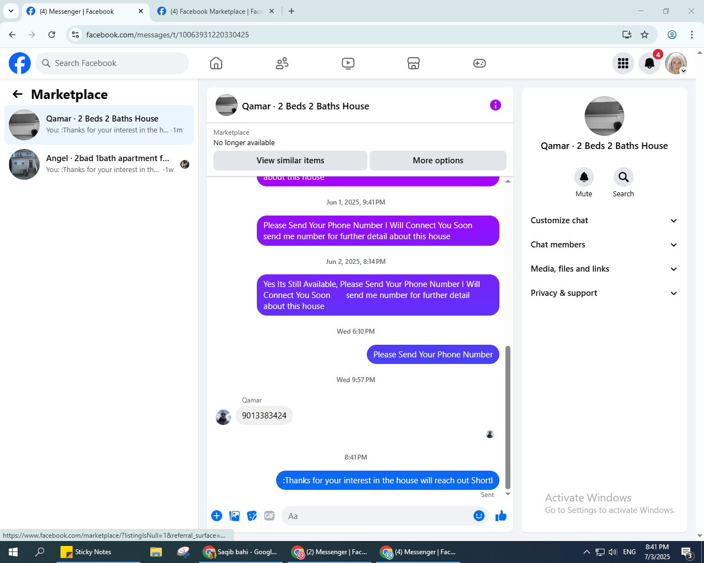Click Qamar's avatar beside phone number message
Image resolution: width=704 pixels, height=563 pixels.
tap(223, 417)
